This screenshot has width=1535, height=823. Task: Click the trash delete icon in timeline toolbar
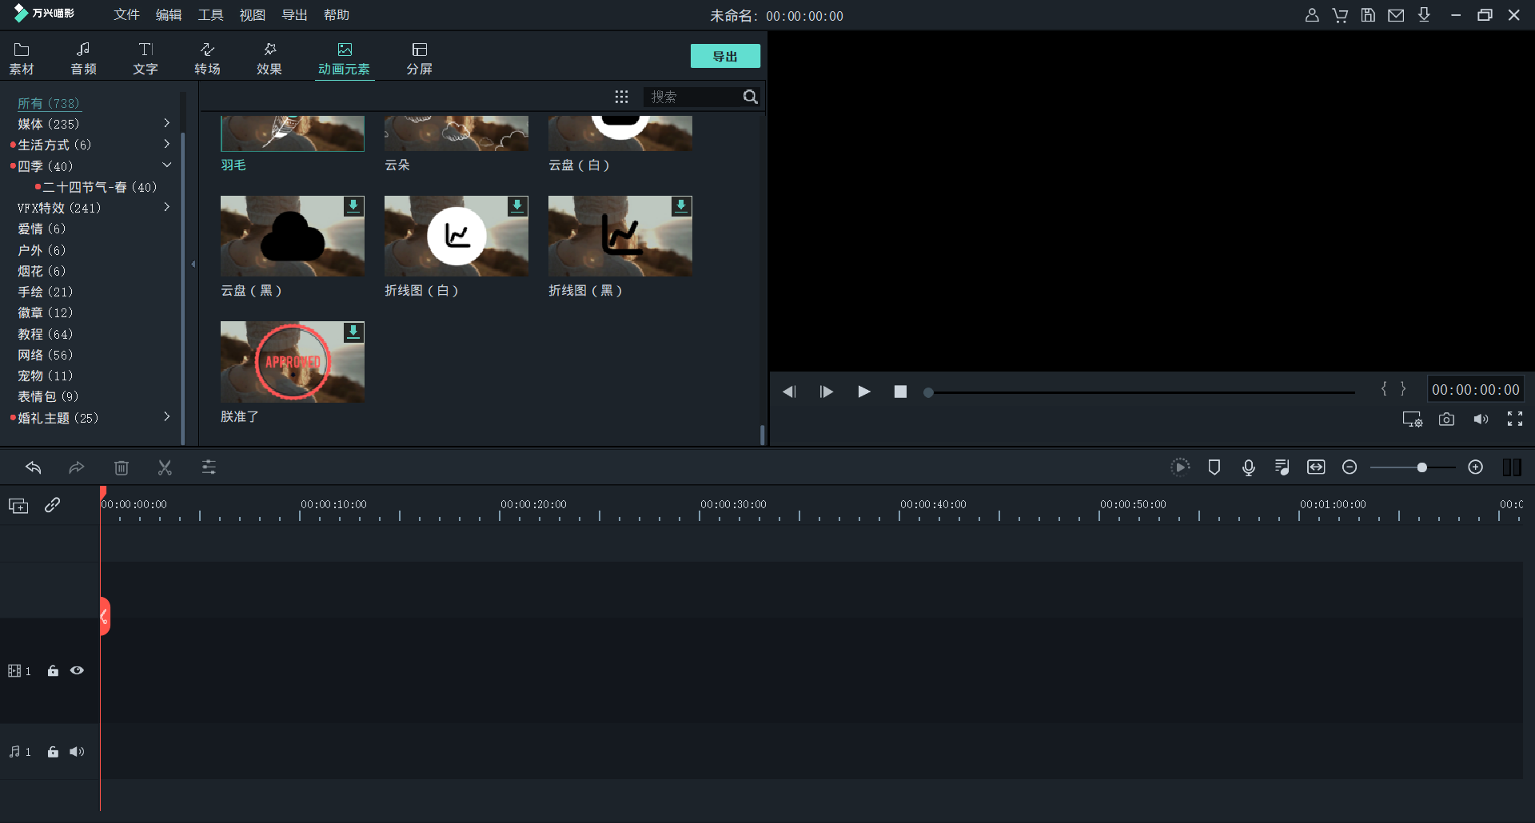pyautogui.click(x=122, y=467)
